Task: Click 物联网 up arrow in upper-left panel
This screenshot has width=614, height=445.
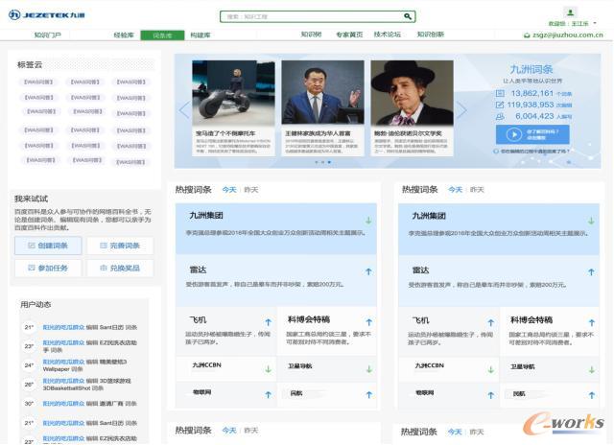Action: tap(269, 395)
